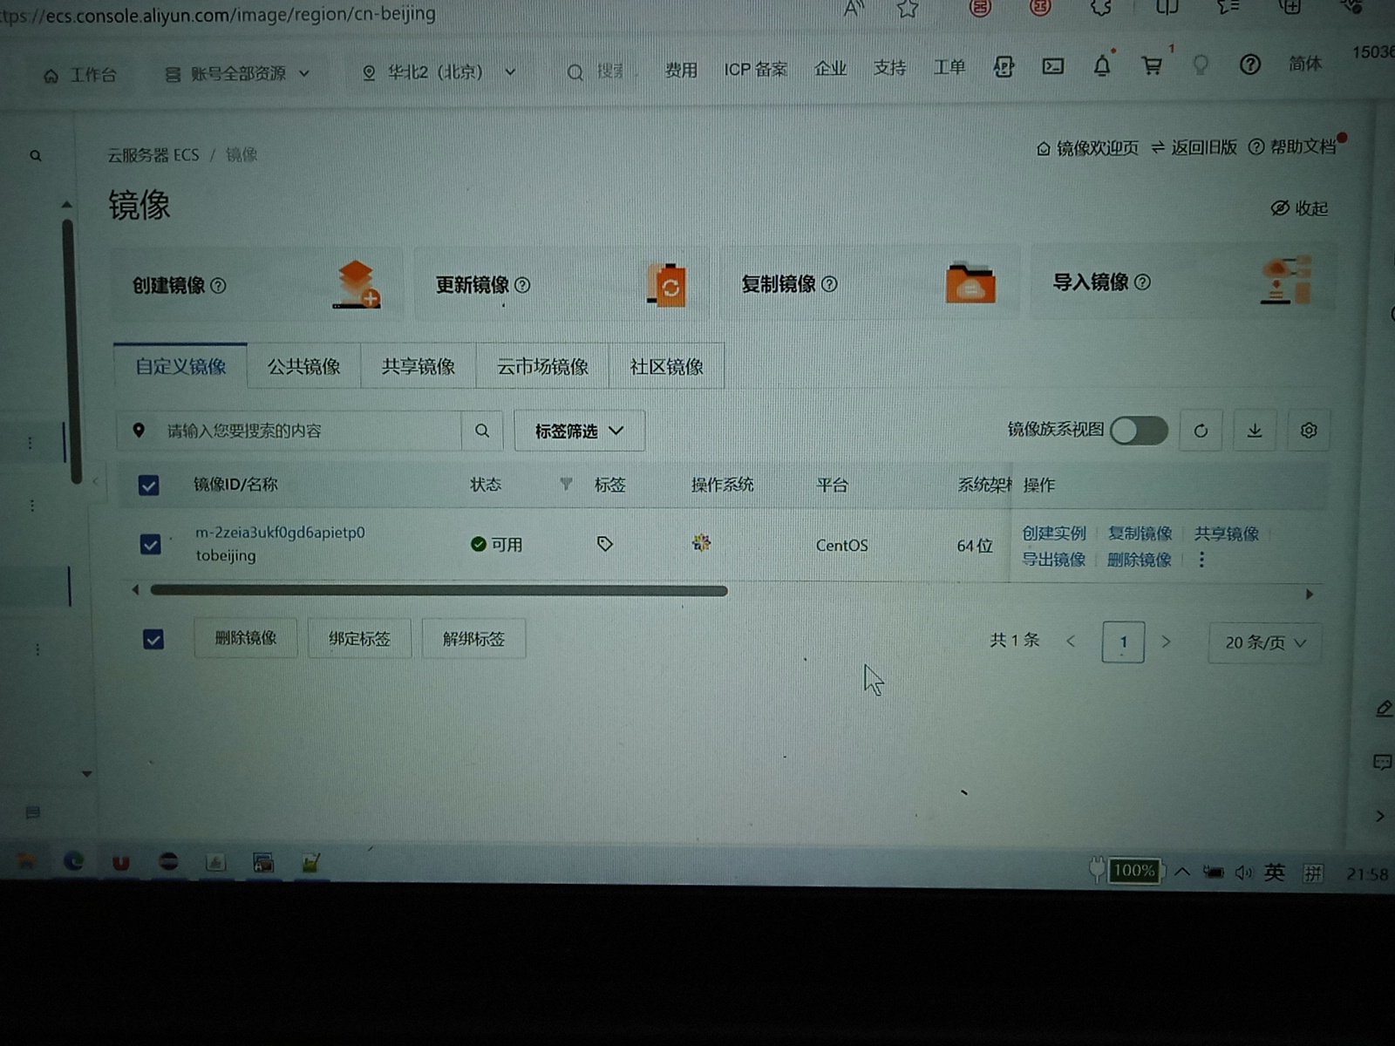This screenshot has width=1395, height=1046.
Task: Expand the right side panel arrow
Action: pyautogui.click(x=1380, y=817)
